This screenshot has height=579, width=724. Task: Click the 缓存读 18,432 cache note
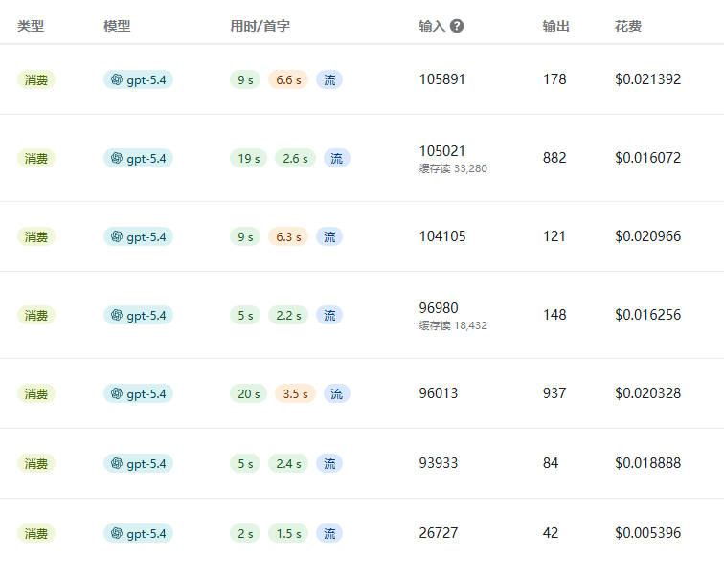(x=453, y=325)
